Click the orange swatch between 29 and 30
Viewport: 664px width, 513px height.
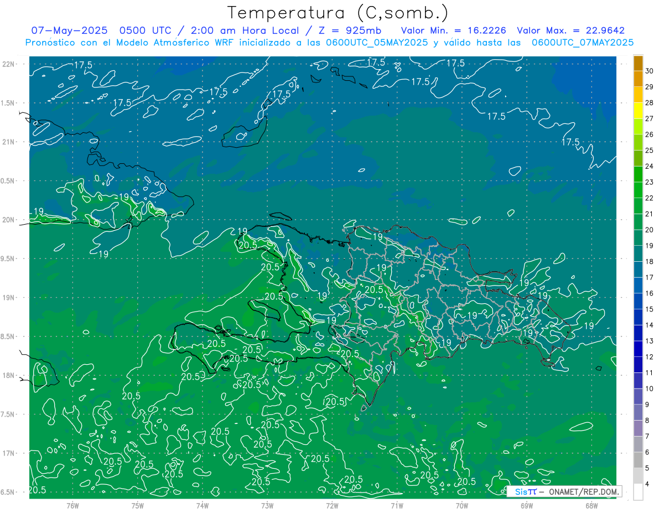click(638, 79)
